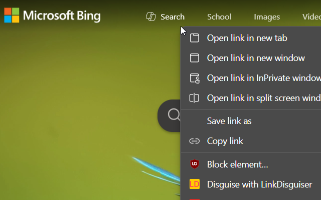Open the Images link
The width and height of the screenshot is (321, 200).
267,17
